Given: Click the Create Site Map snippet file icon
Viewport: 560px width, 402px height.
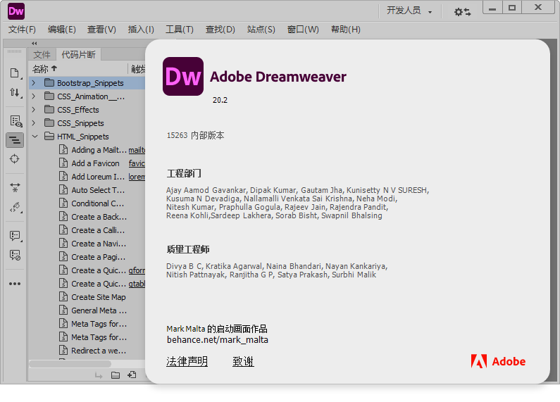Looking at the screenshot, I should pos(63,297).
